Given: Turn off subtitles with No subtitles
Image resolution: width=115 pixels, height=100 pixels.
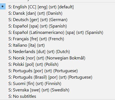Looking at the screenshot, I should [x=57, y=96].
